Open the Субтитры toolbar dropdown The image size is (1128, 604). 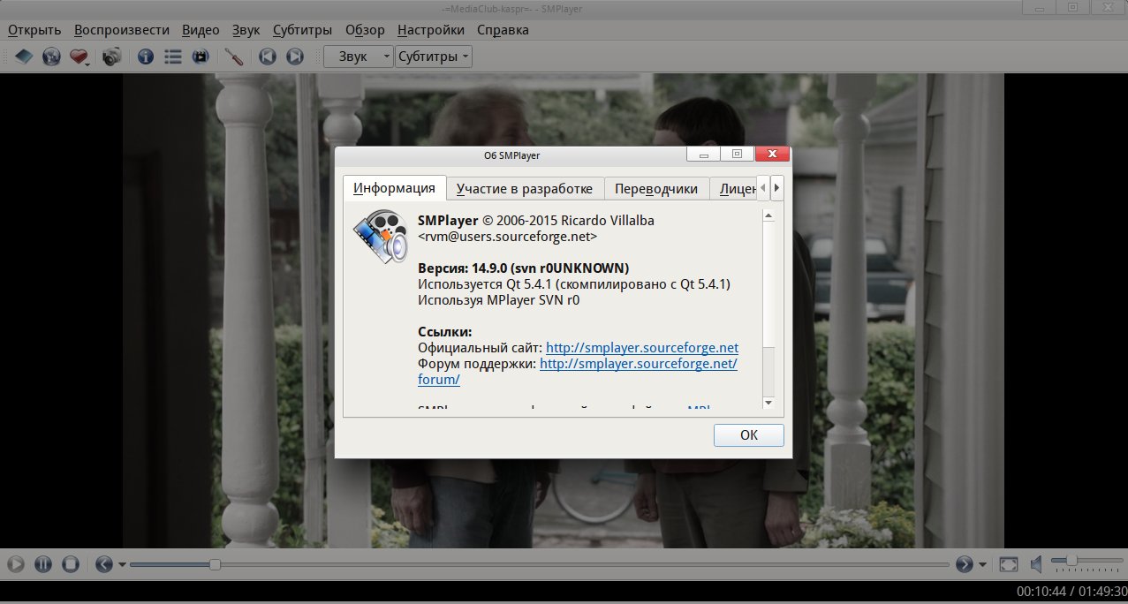pyautogui.click(x=434, y=57)
